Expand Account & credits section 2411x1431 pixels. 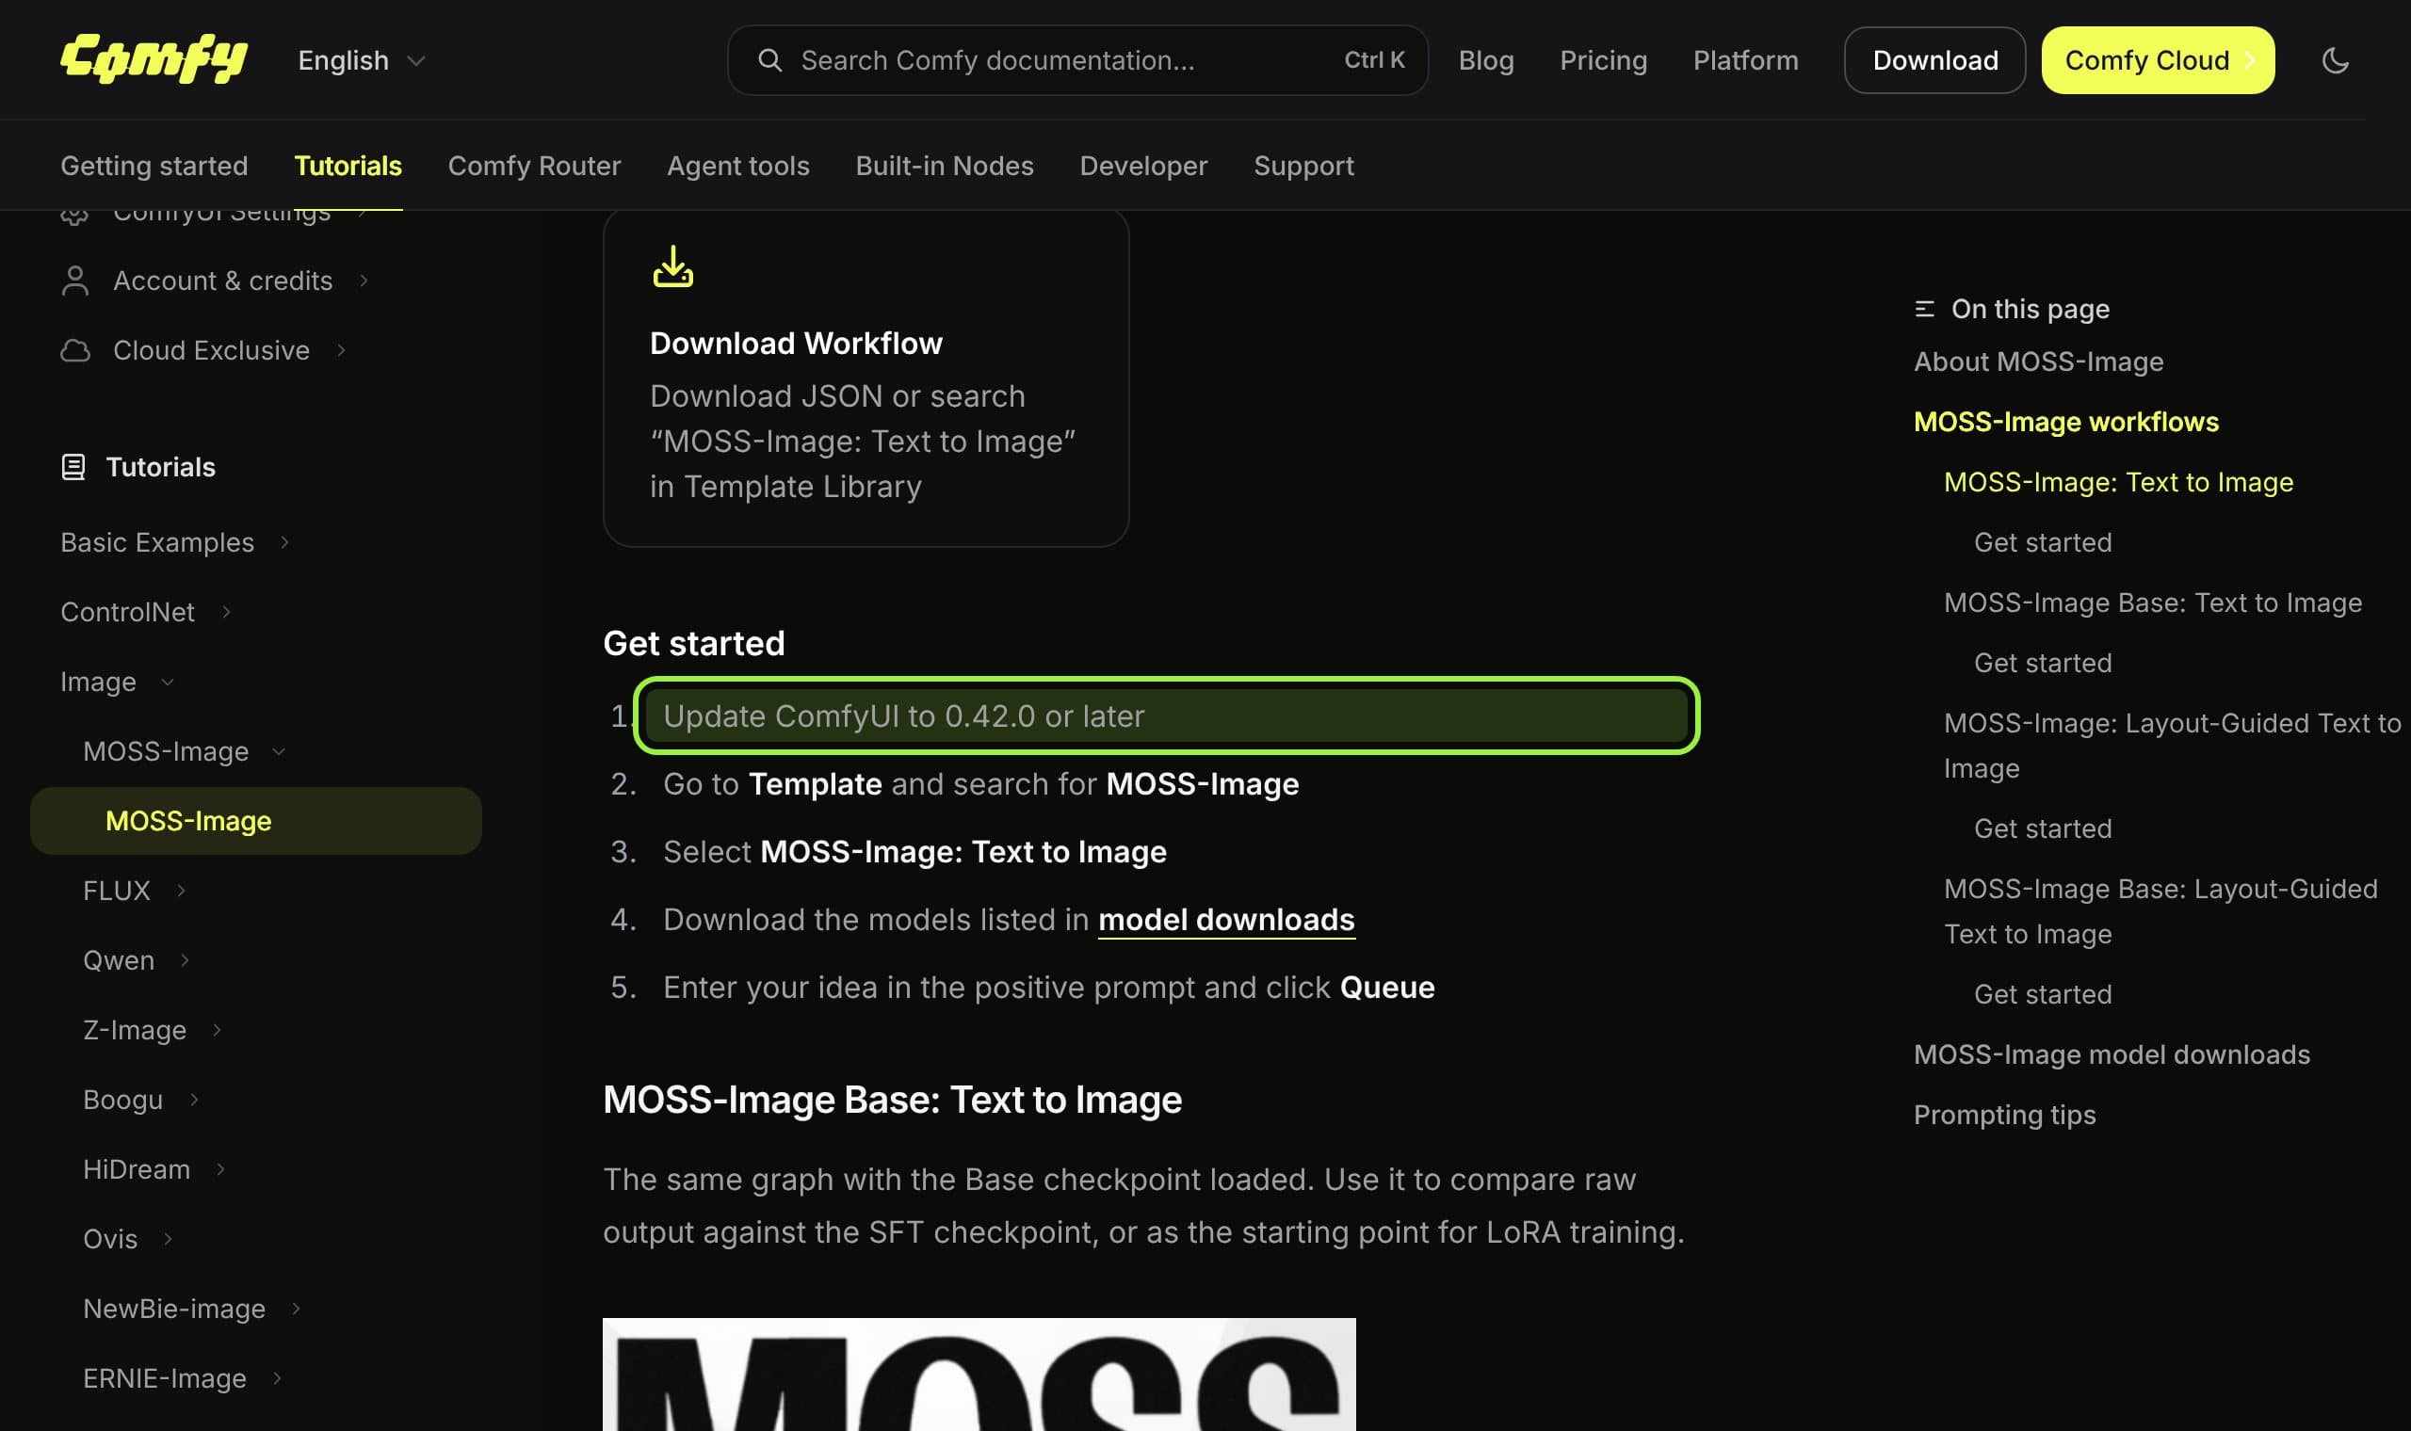(x=364, y=281)
